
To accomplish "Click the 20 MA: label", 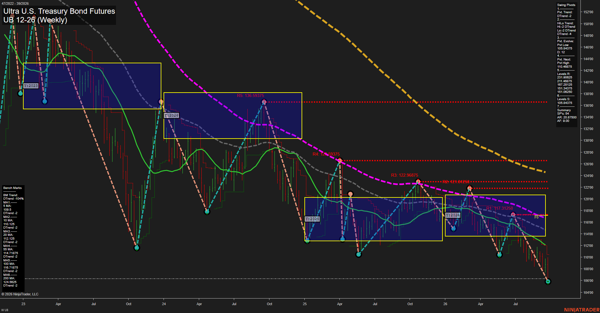I will [x=8, y=235].
